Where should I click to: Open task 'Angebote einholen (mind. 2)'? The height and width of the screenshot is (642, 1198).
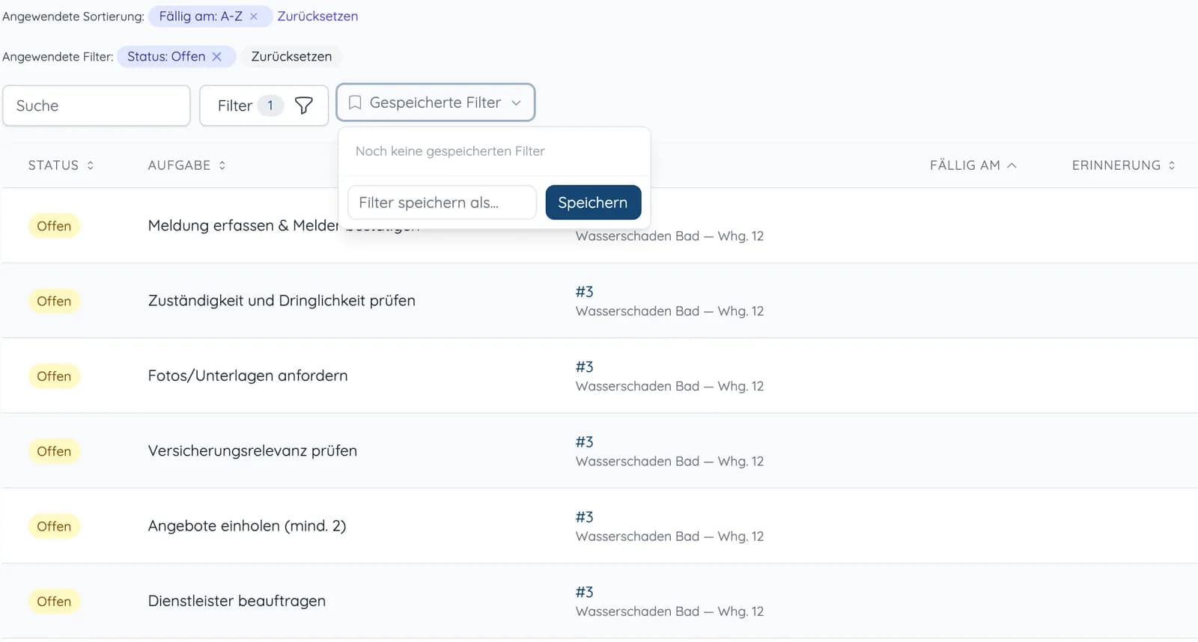tap(247, 526)
